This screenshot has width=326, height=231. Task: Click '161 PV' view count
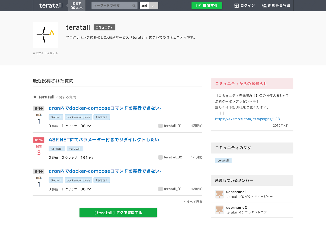[x=87, y=157]
